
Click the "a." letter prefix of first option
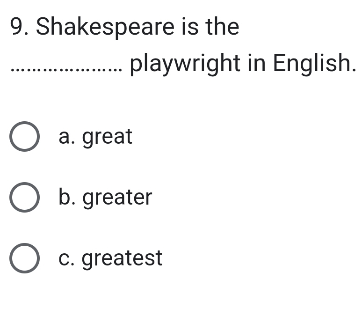[68, 137]
